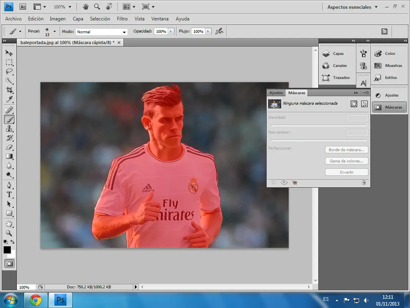Open the Edición menu

pyautogui.click(x=36, y=19)
